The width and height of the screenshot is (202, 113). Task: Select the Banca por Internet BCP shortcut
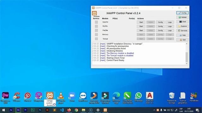[94, 98]
